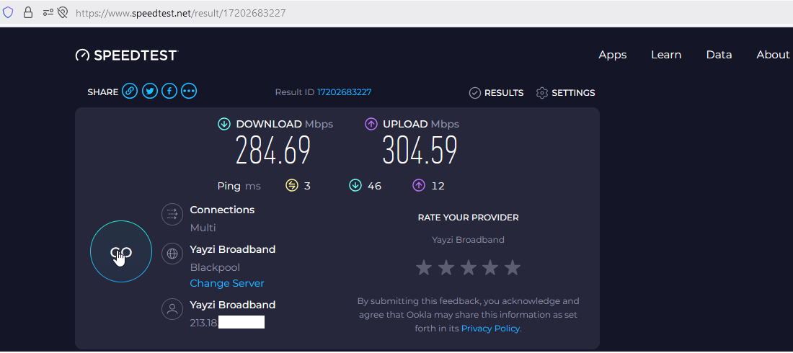Image resolution: width=793 pixels, height=353 pixels.
Task: Click the Results checkmark icon
Action: coord(475,92)
